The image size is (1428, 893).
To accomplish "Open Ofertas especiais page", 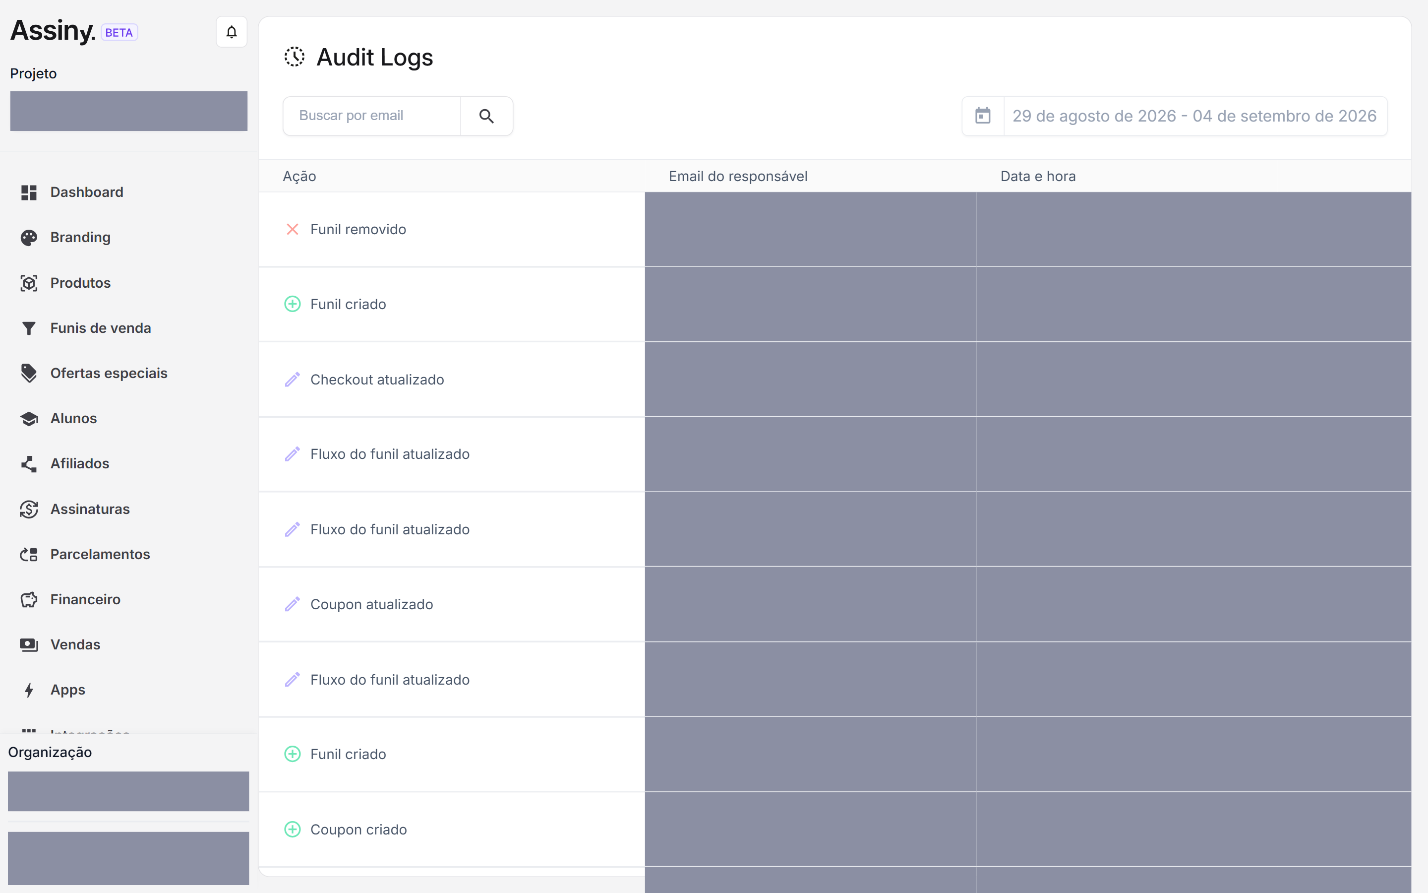I will coord(109,373).
